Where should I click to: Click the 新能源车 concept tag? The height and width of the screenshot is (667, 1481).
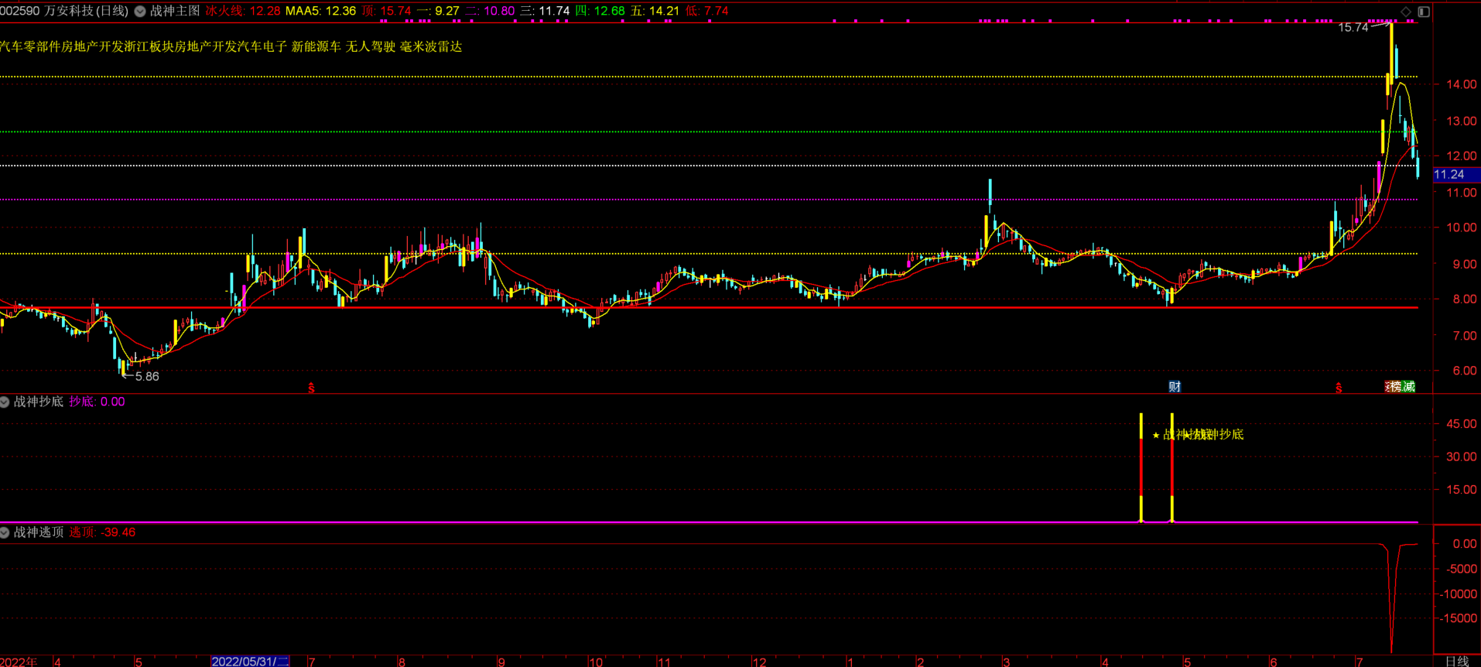point(316,46)
